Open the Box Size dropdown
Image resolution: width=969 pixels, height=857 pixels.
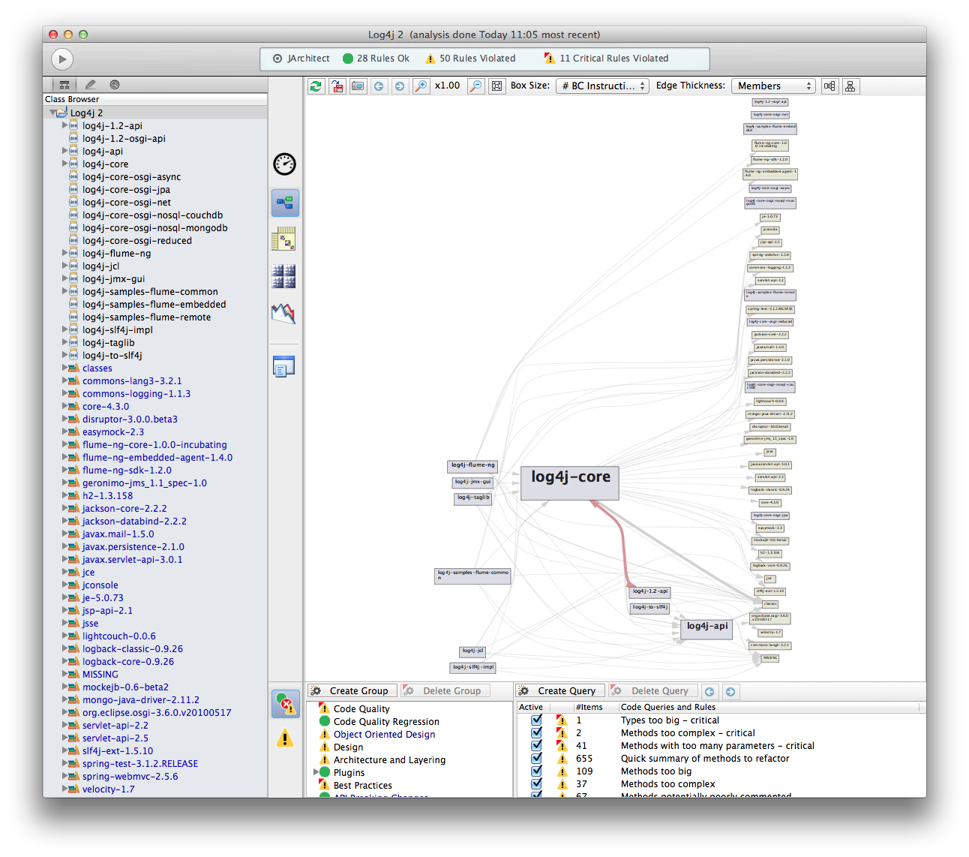point(603,86)
